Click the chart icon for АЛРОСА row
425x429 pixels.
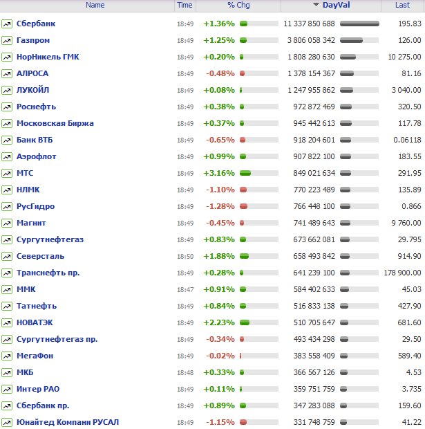tap(7, 73)
